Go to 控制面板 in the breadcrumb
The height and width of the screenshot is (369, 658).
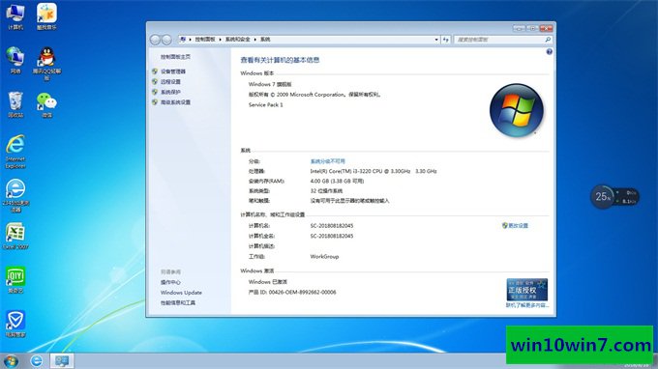pos(205,40)
